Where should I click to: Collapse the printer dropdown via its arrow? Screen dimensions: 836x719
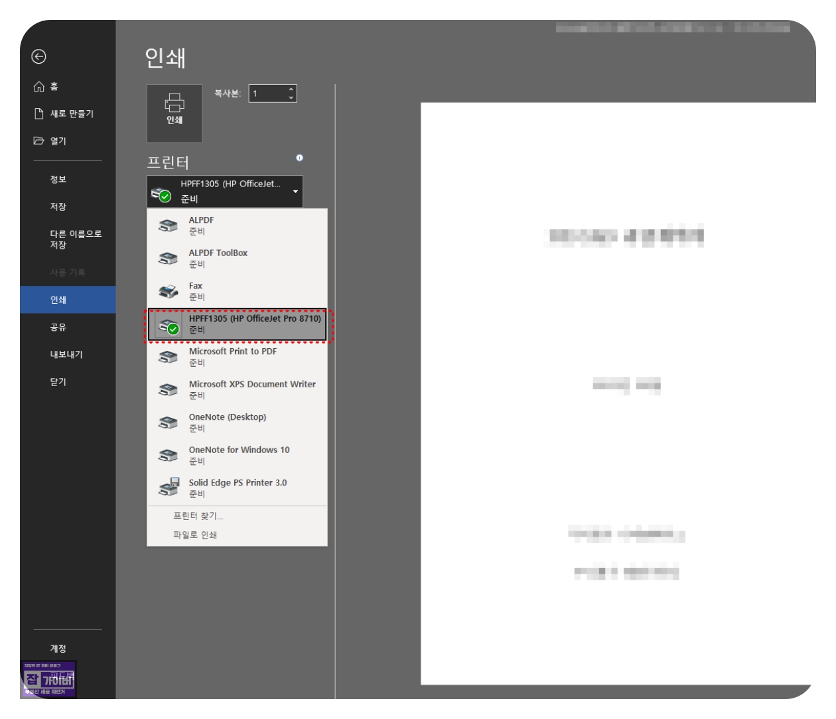(295, 192)
